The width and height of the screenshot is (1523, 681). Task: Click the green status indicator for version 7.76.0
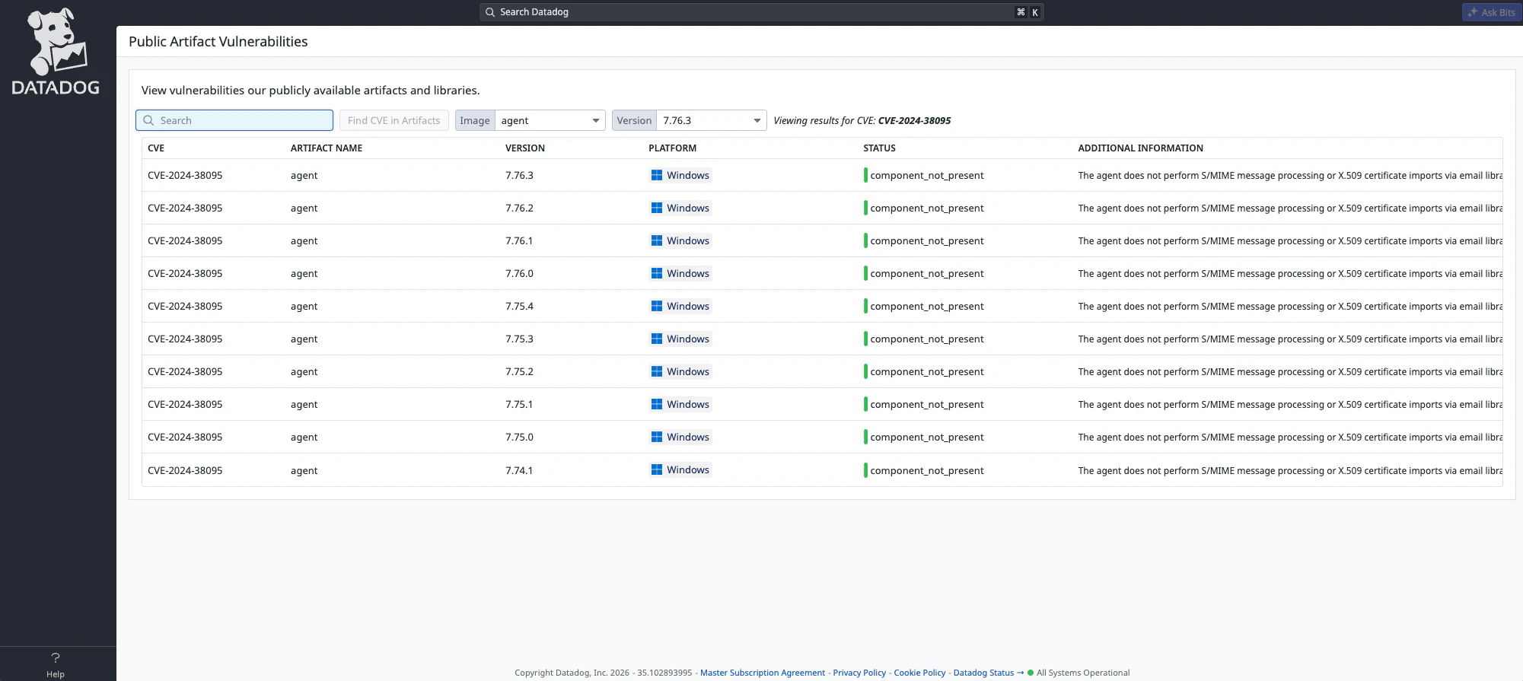point(865,274)
